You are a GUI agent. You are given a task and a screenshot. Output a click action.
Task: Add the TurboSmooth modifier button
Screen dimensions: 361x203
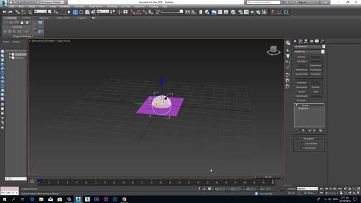pos(301,96)
